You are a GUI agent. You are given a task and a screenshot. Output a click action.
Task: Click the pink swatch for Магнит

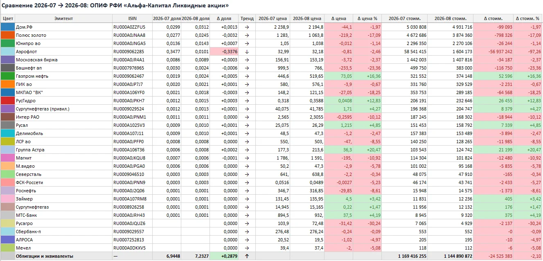[x=7, y=158]
